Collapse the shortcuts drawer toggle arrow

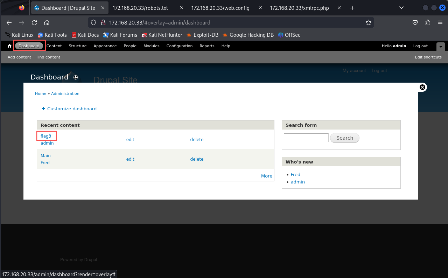[441, 47]
